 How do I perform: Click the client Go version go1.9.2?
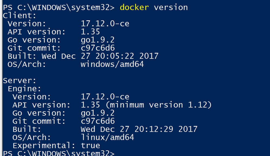click(x=98, y=40)
